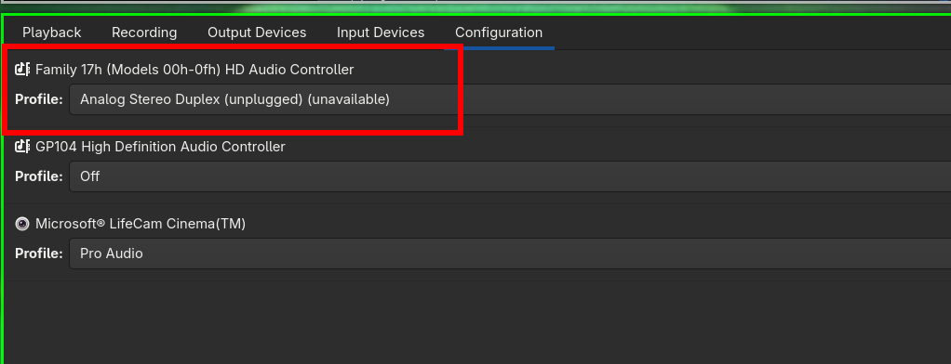Open GP104 profile dropdown showing Off
The width and height of the screenshot is (951, 364).
510,176
